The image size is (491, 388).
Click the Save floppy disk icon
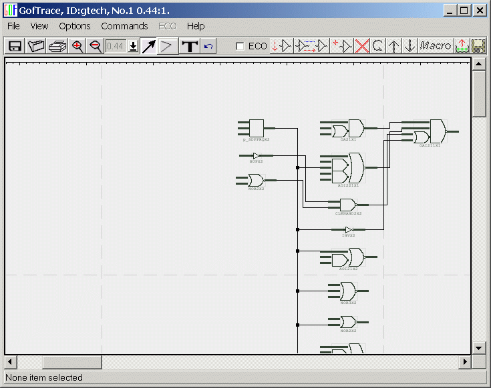pos(14,46)
